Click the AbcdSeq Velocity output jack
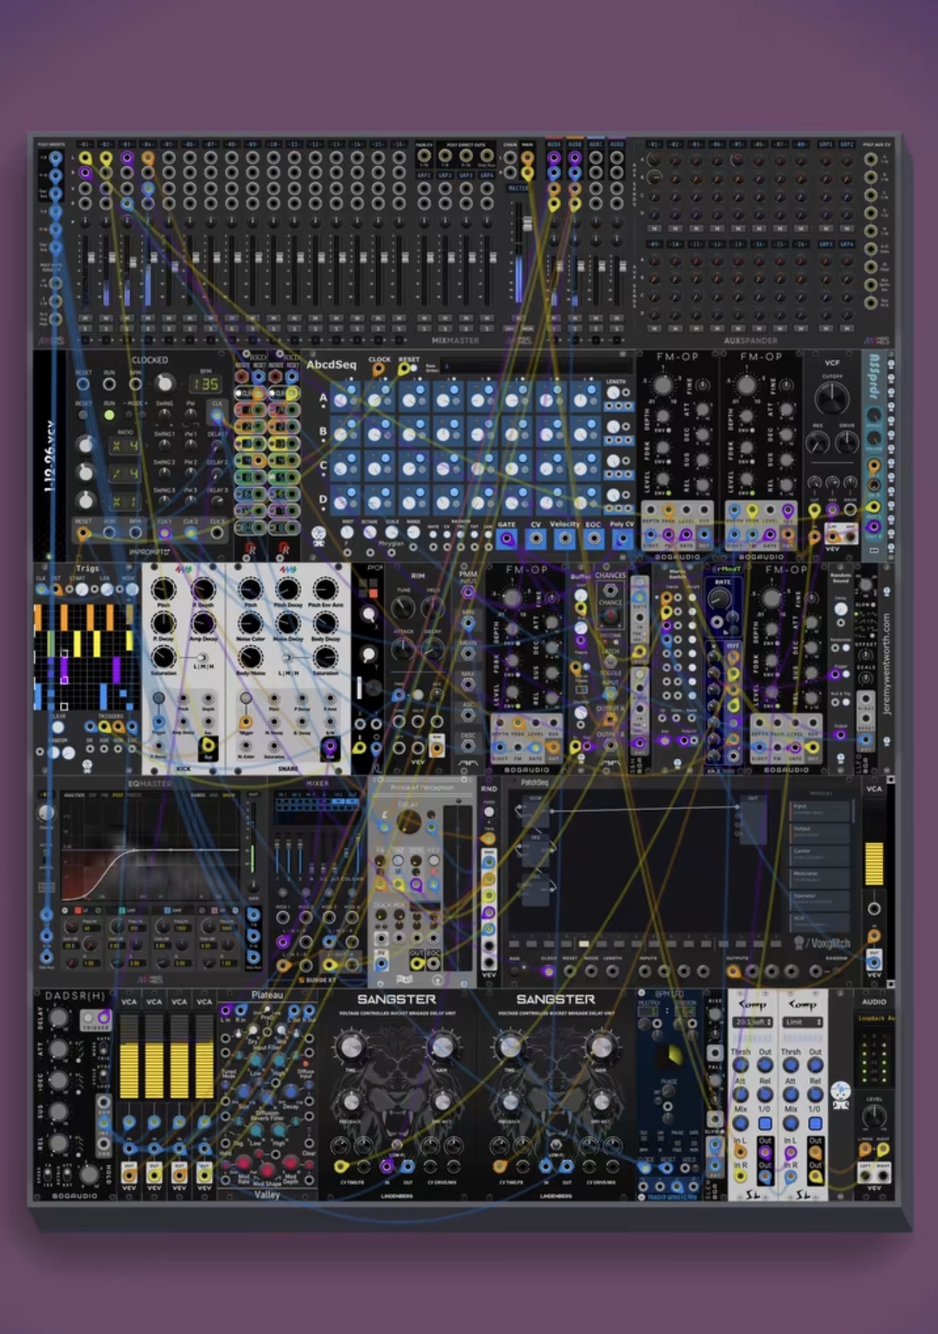938x1334 pixels. click(564, 540)
